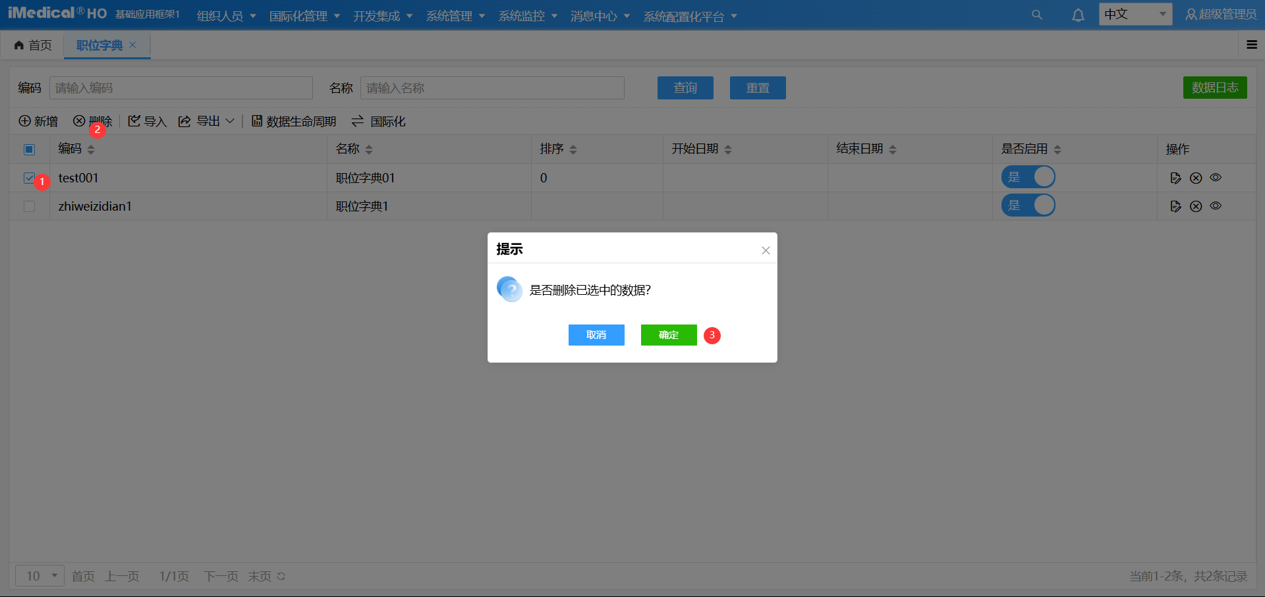The width and height of the screenshot is (1265, 597).
Task: Switch to the 首页 tab
Action: tap(33, 45)
